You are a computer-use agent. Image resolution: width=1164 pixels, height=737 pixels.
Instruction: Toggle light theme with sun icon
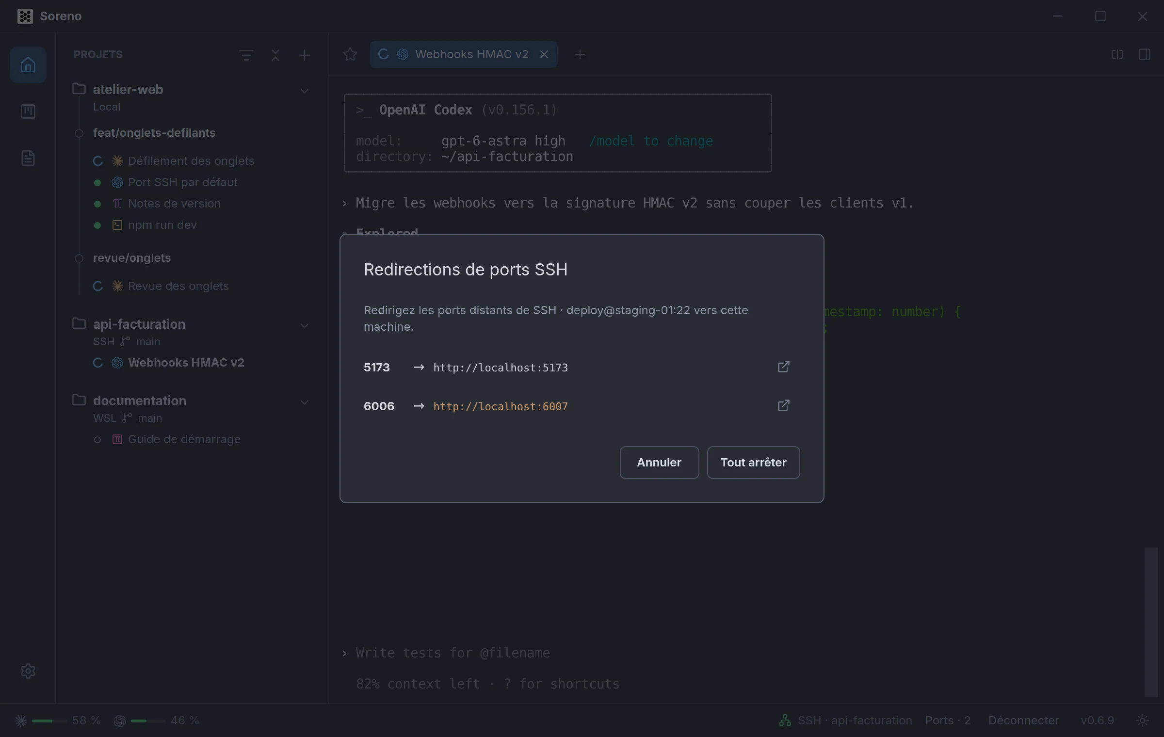point(1143,721)
